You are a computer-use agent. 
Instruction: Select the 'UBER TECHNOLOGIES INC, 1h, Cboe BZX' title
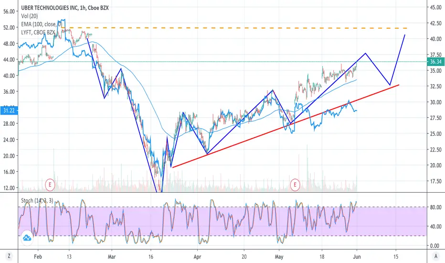[x=65, y=8]
